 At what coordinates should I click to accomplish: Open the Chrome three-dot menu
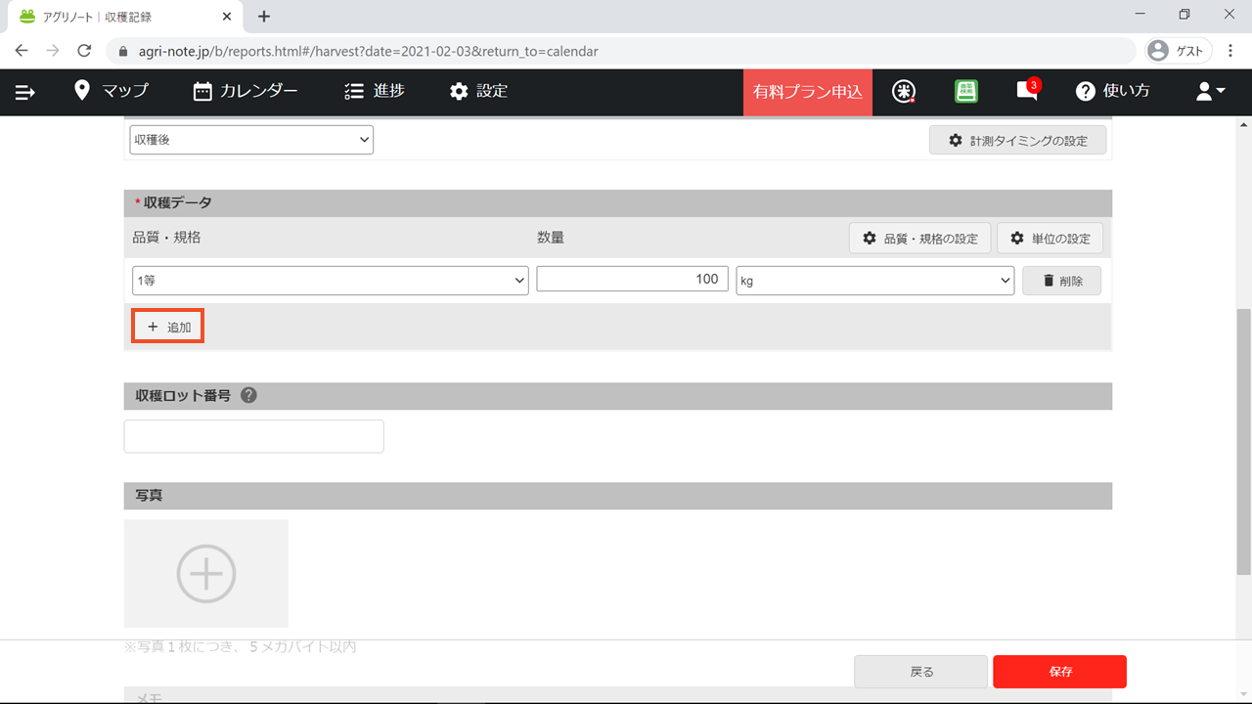(1230, 51)
